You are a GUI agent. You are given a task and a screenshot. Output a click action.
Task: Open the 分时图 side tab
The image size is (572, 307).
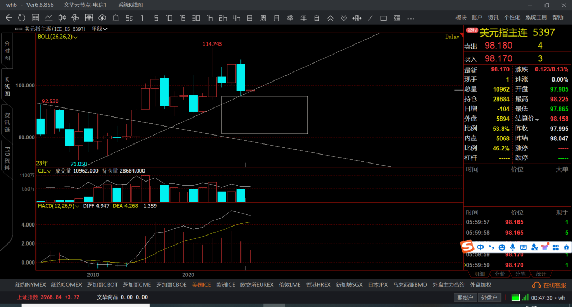7,51
